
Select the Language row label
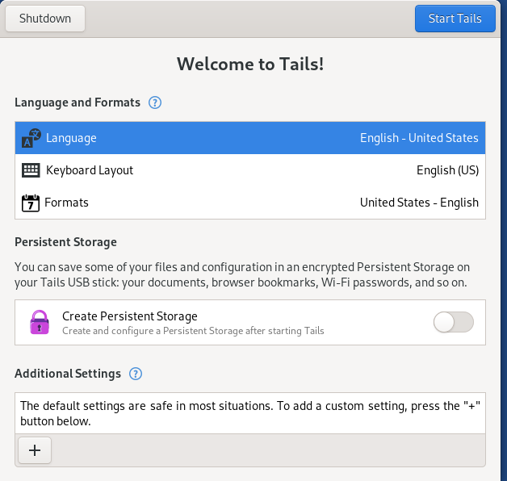[71, 138]
